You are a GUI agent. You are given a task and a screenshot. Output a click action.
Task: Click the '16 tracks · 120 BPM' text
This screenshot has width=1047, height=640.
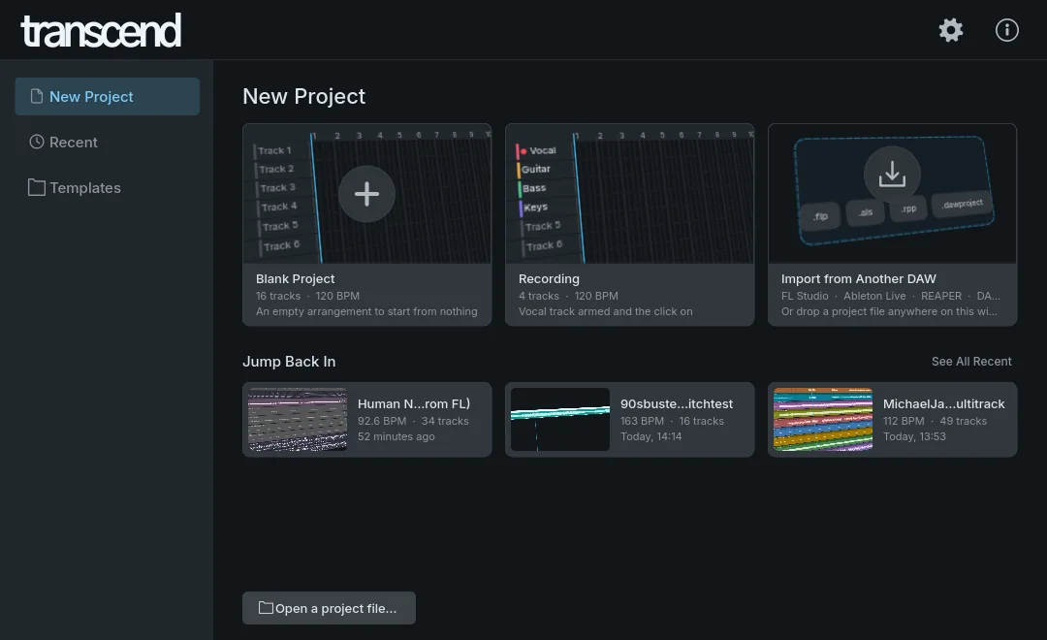(308, 296)
